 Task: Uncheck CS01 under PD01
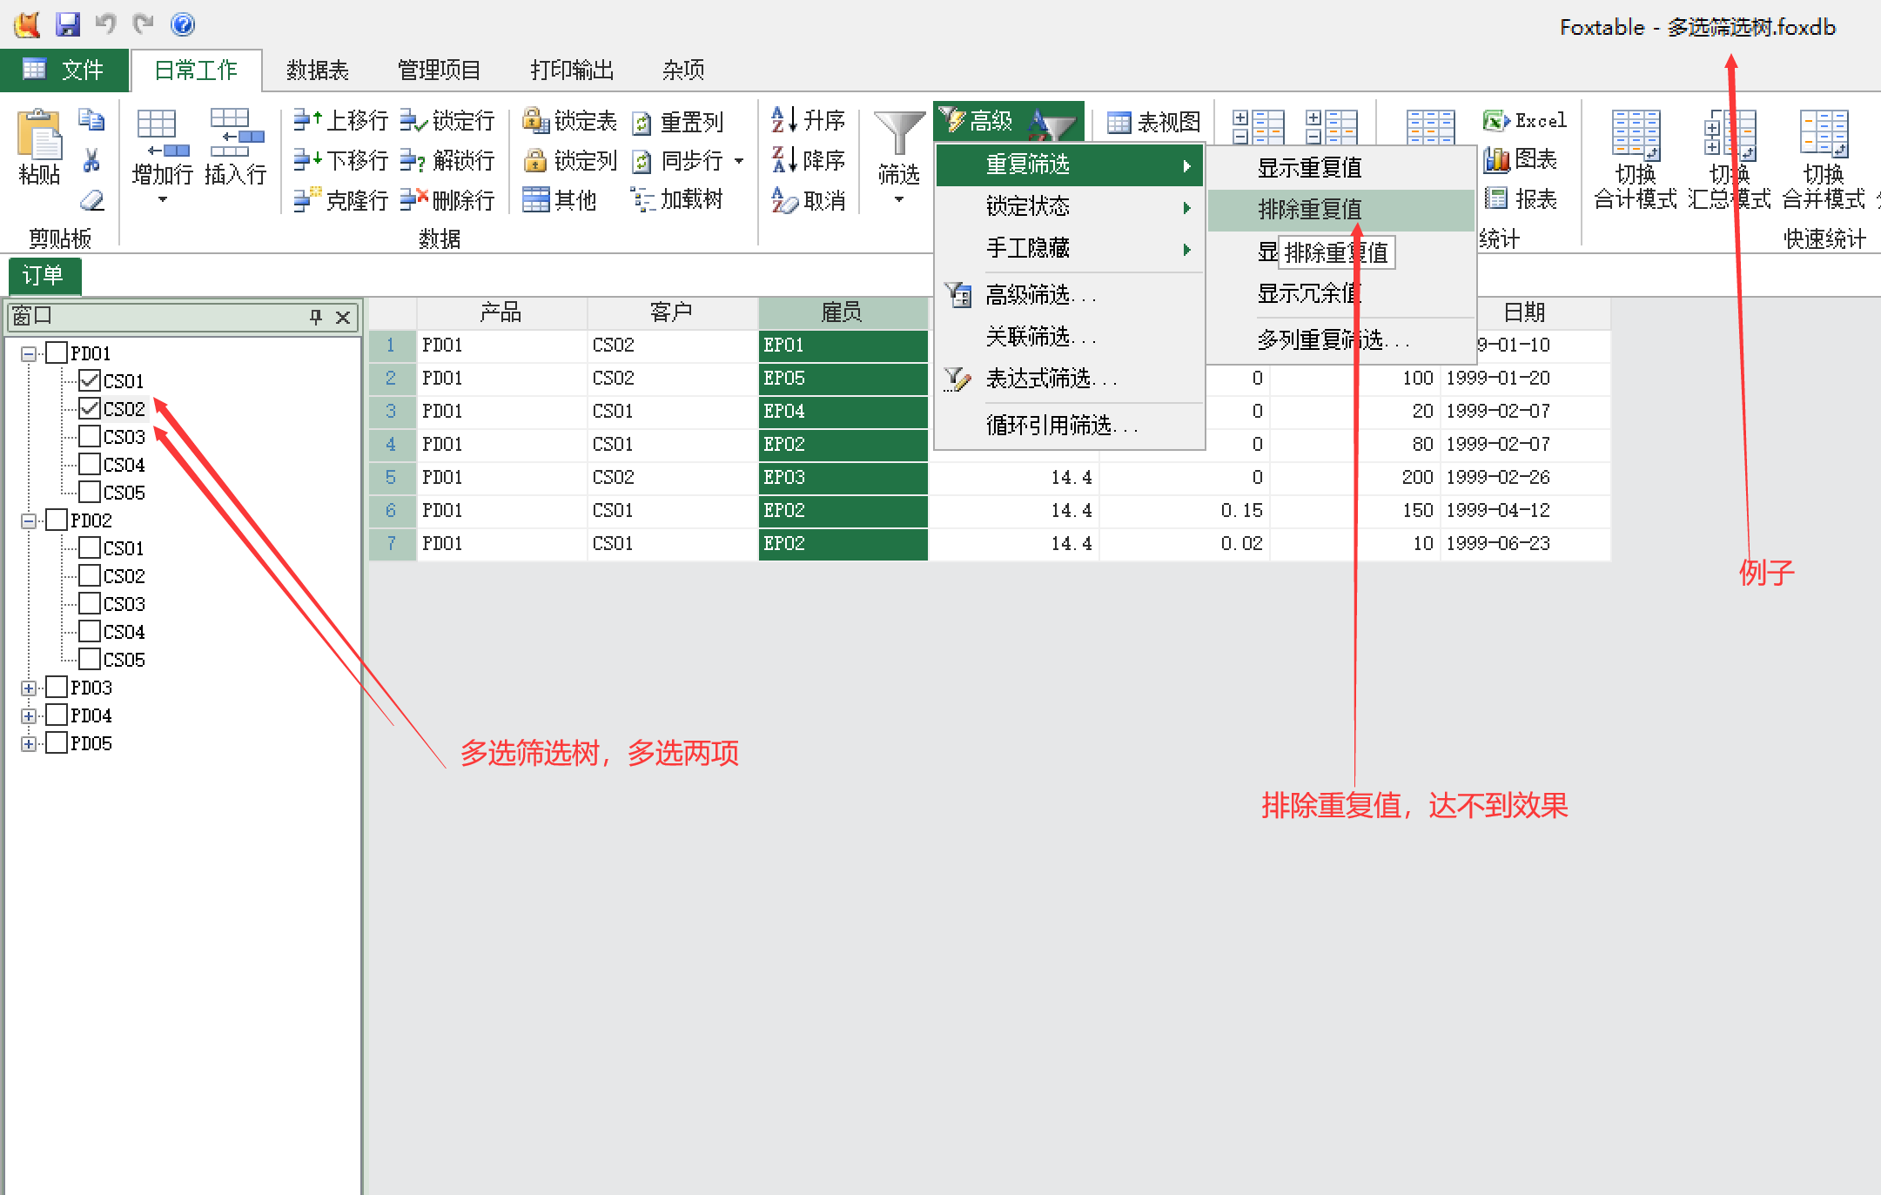point(90,380)
